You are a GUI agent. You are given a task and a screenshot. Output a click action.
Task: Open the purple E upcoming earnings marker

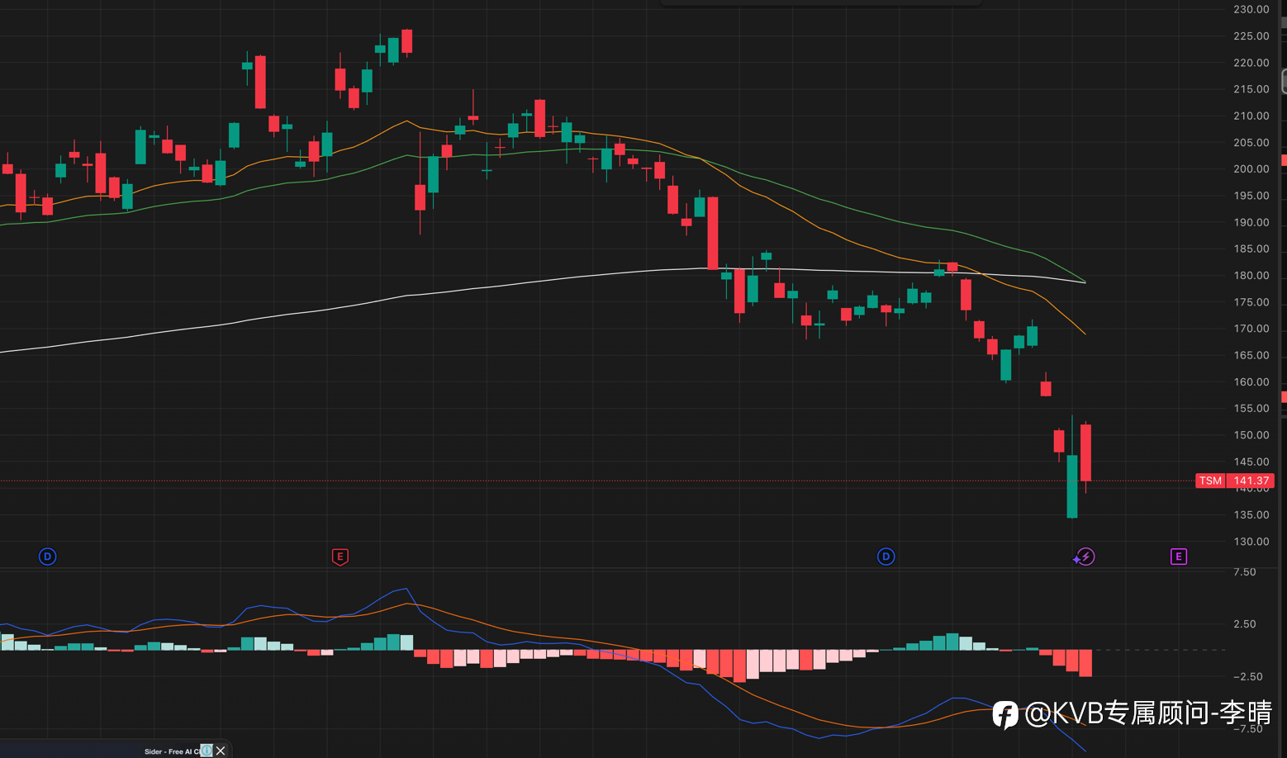1179,557
